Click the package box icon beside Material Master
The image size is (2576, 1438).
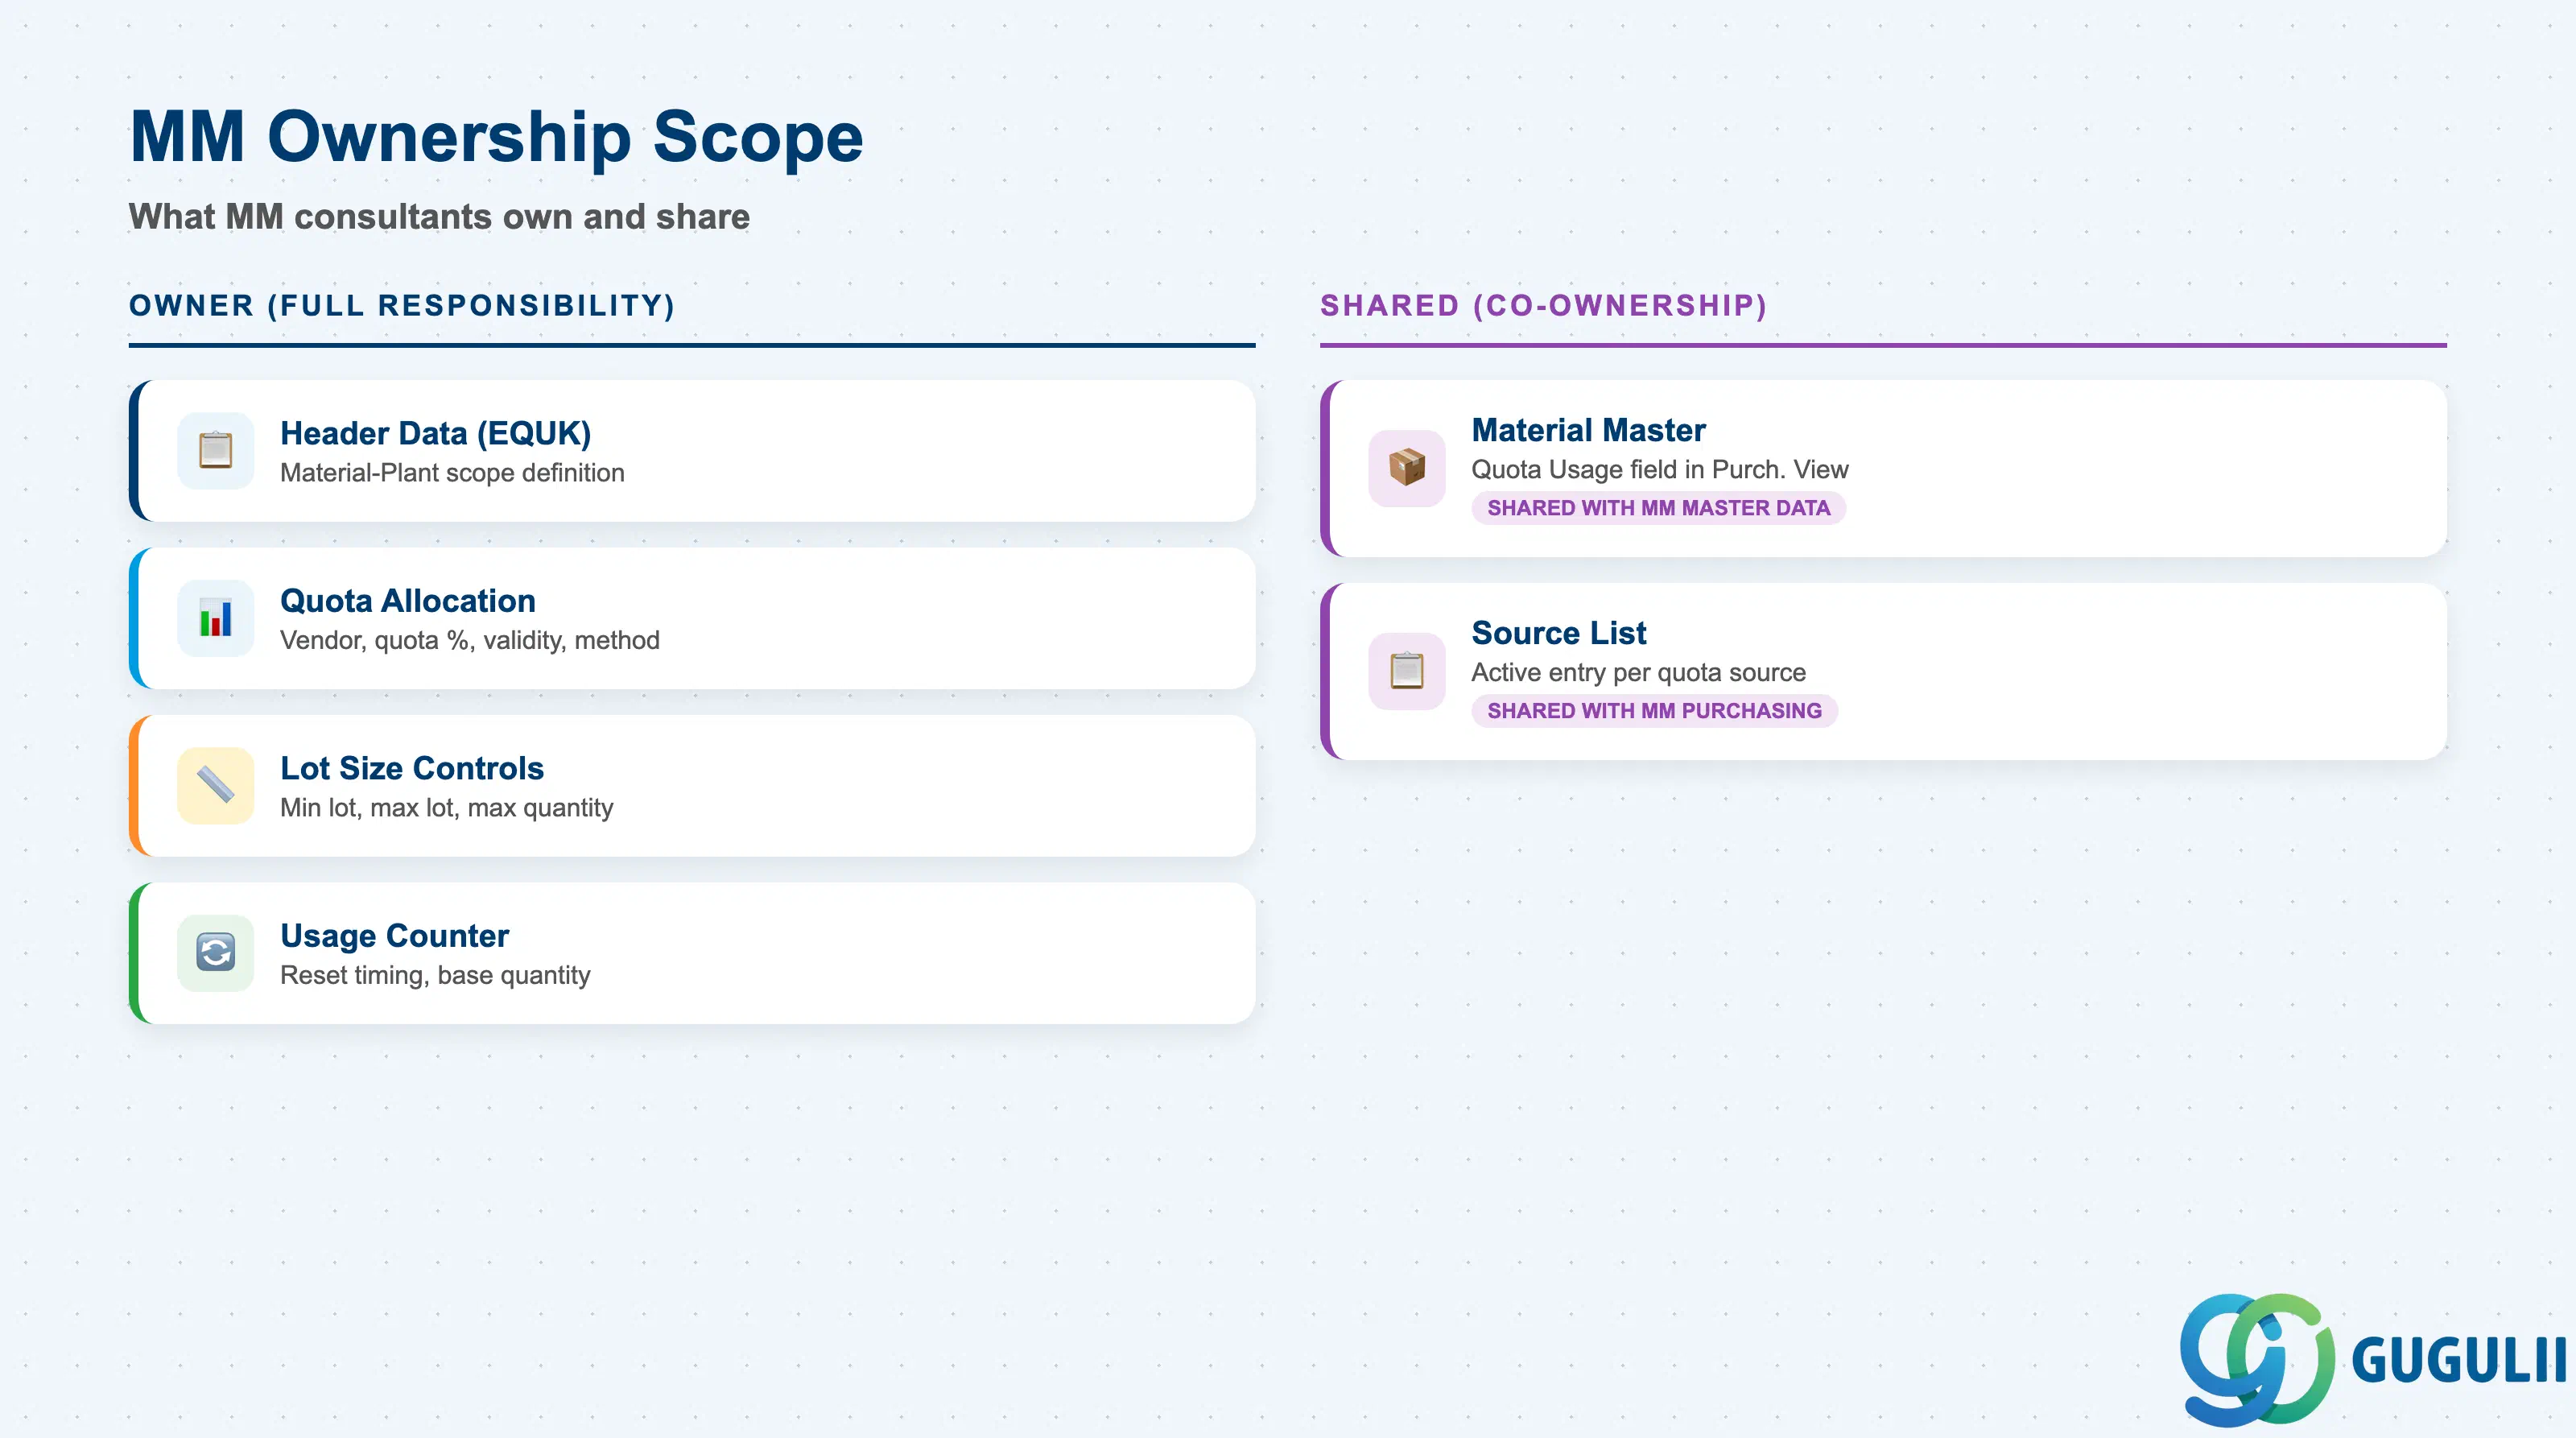[1406, 468]
